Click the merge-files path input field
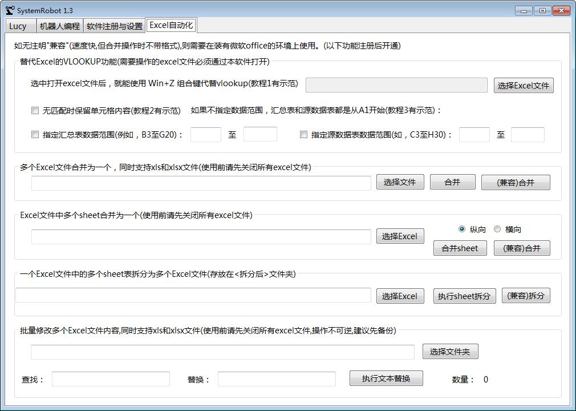576x411 pixels. (x=201, y=183)
